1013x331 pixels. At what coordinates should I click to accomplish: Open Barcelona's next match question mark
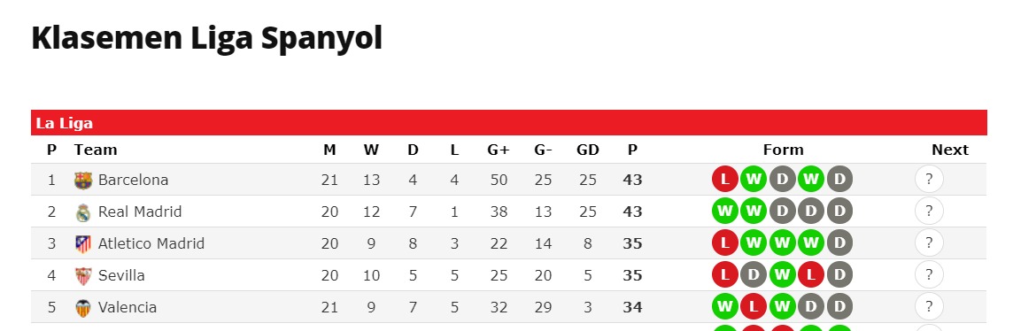tap(929, 180)
